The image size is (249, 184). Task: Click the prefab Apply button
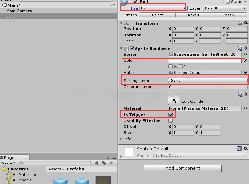pos(229,15)
